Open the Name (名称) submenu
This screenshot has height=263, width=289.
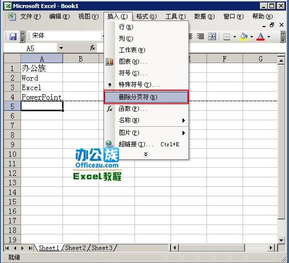coord(146,120)
